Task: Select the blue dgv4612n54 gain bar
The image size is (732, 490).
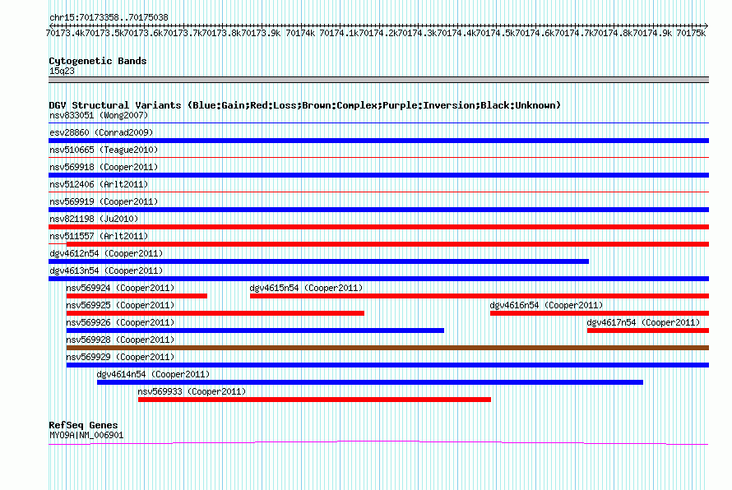Action: click(319, 261)
